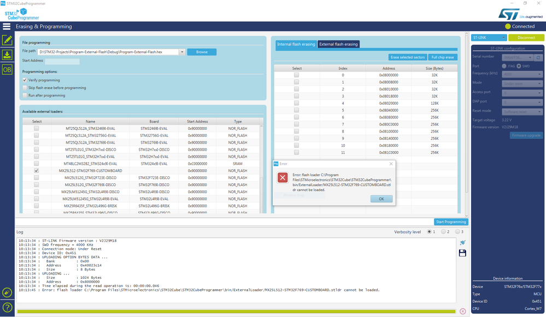Toggle Verify programming checkbox

[25, 80]
